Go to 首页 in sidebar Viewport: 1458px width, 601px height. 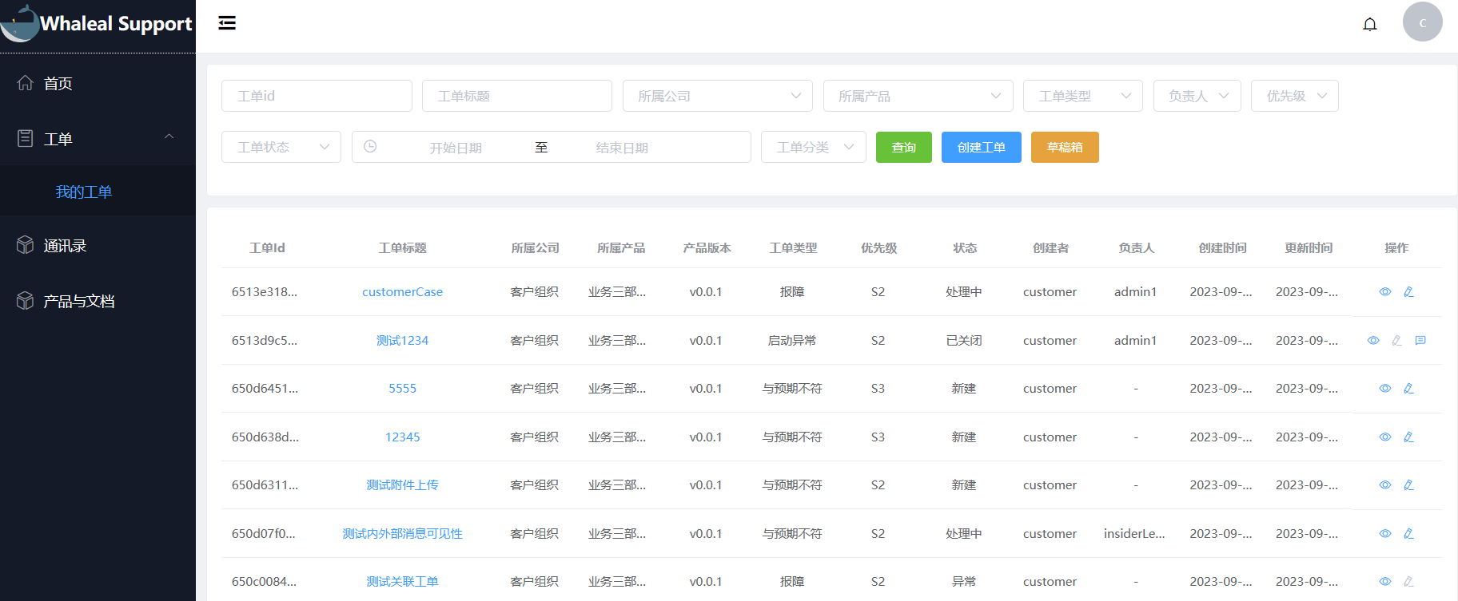click(x=98, y=83)
